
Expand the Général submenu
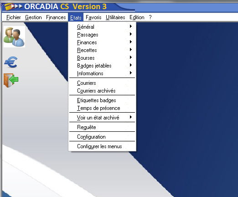coord(102,27)
